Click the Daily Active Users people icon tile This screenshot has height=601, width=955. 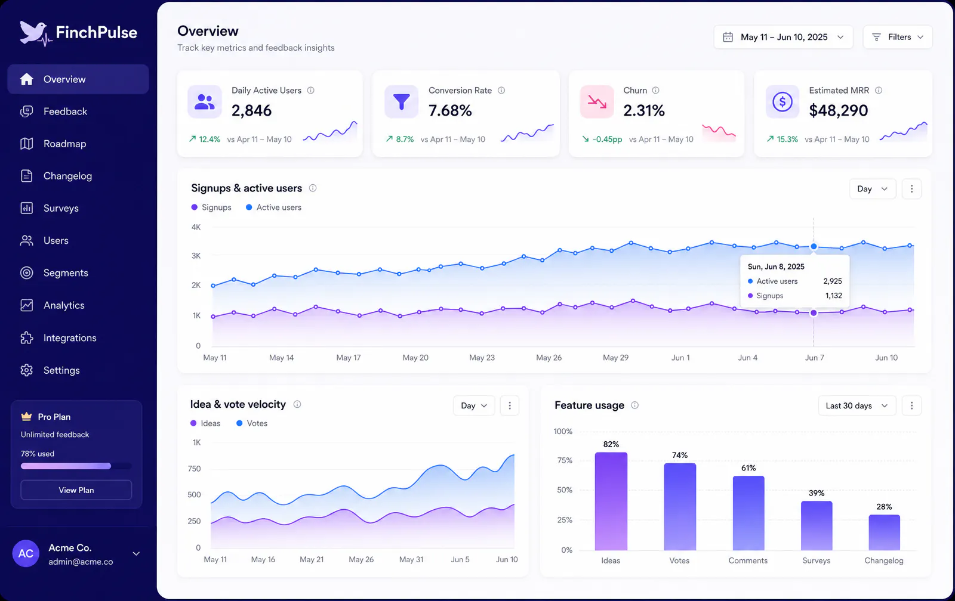click(205, 102)
